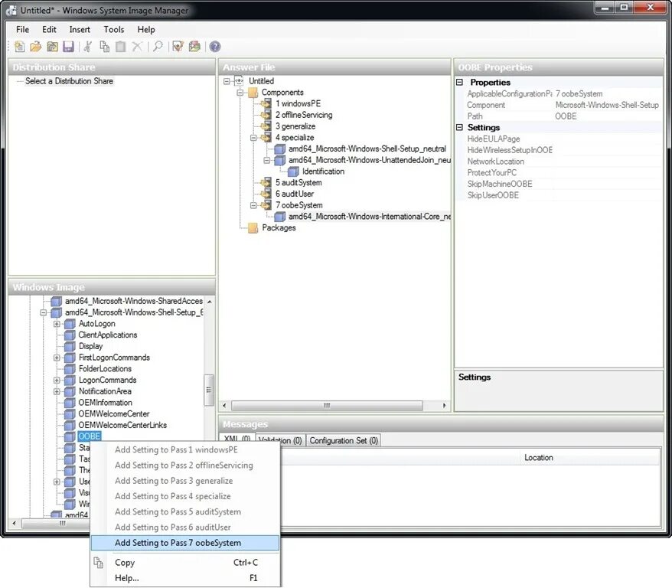Image resolution: width=672 pixels, height=588 pixels.
Task: Collapse the Components node
Action: click(x=240, y=92)
